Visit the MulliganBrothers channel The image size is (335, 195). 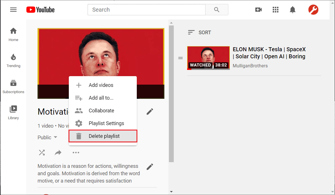coord(250,66)
